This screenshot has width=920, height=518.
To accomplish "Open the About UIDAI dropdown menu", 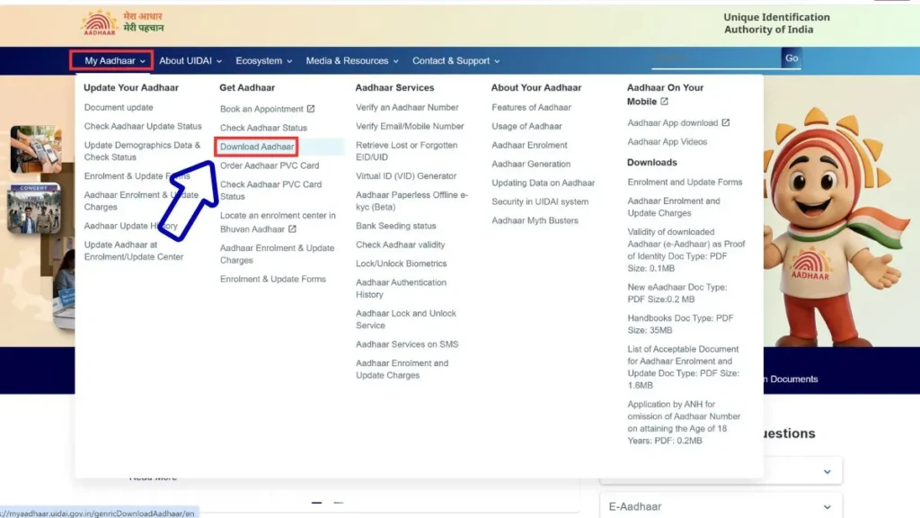I will [x=190, y=60].
